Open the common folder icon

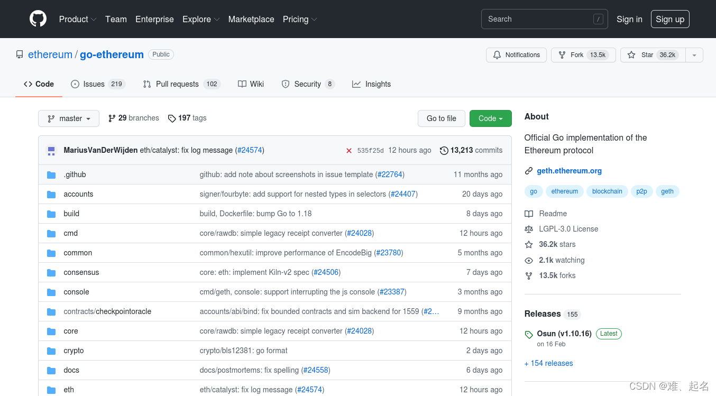[51, 253]
